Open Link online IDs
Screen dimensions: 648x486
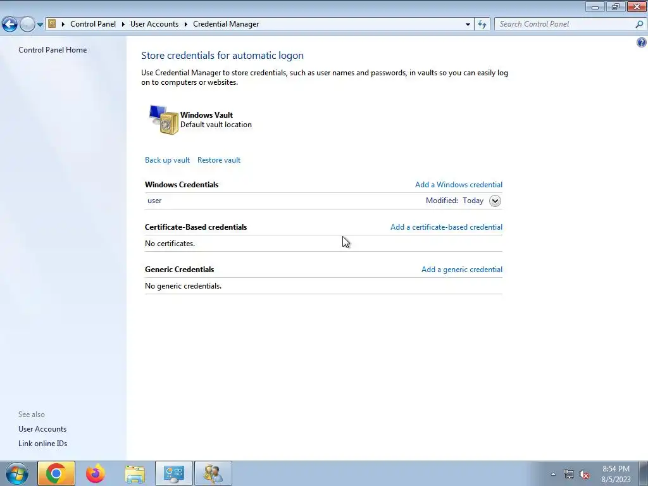point(42,444)
